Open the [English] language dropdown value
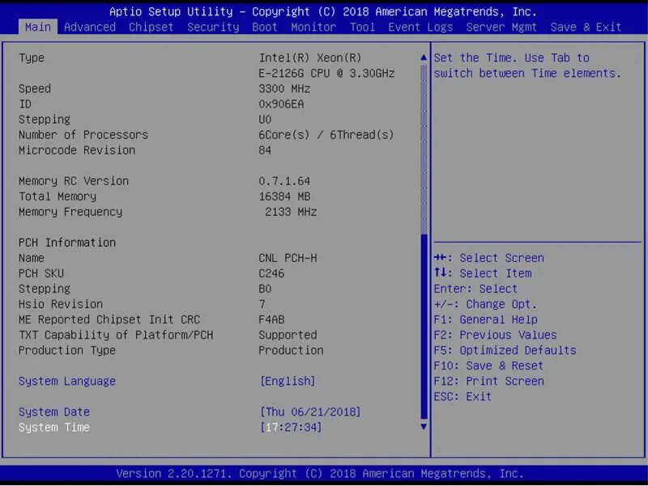The width and height of the screenshot is (648, 486). [288, 381]
